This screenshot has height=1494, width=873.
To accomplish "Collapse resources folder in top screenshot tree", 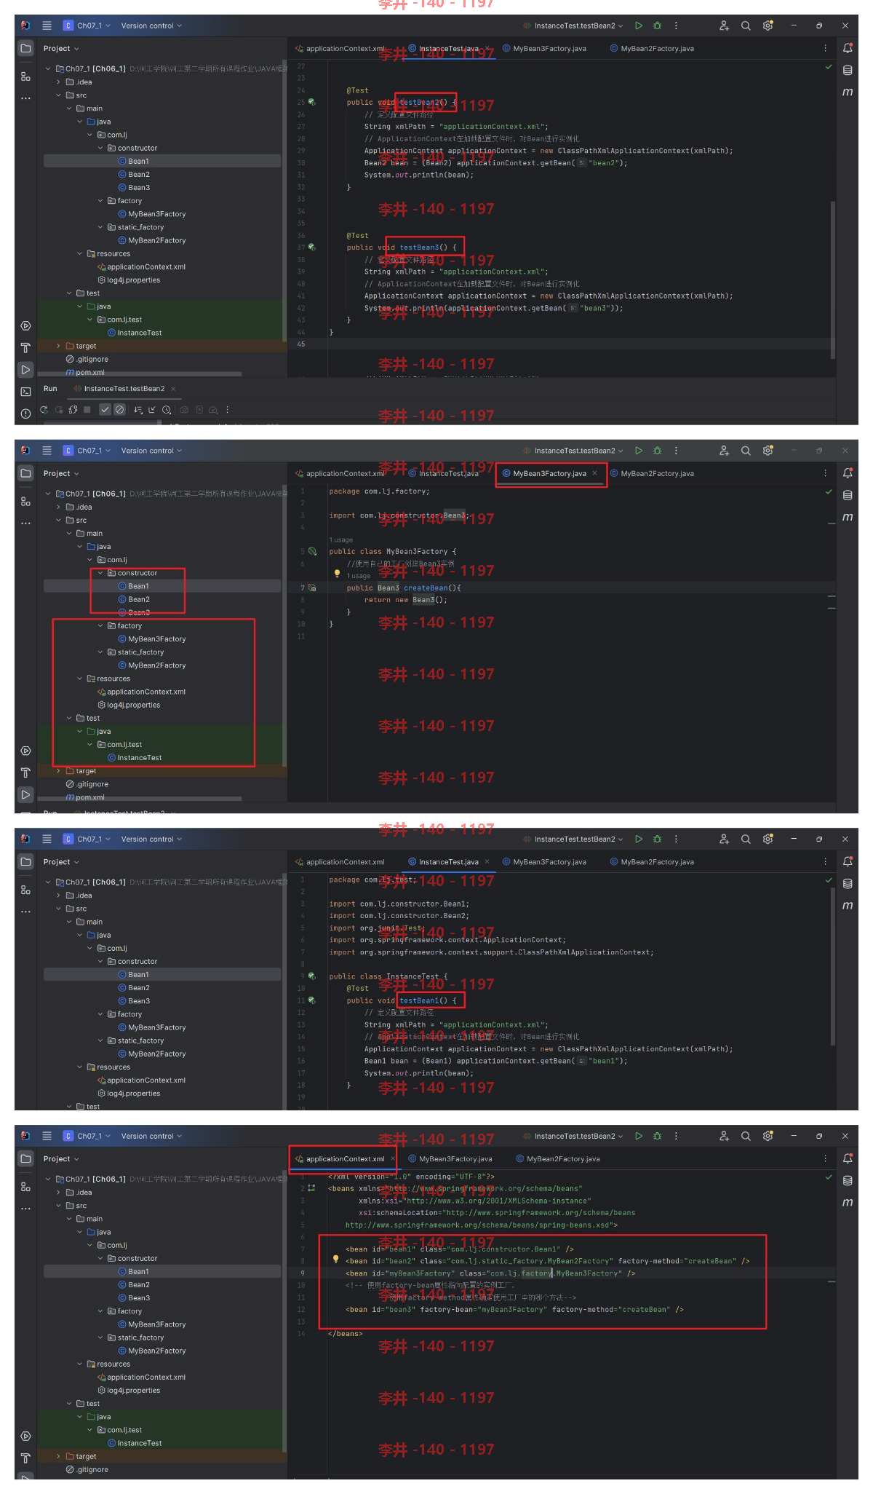I will point(80,253).
